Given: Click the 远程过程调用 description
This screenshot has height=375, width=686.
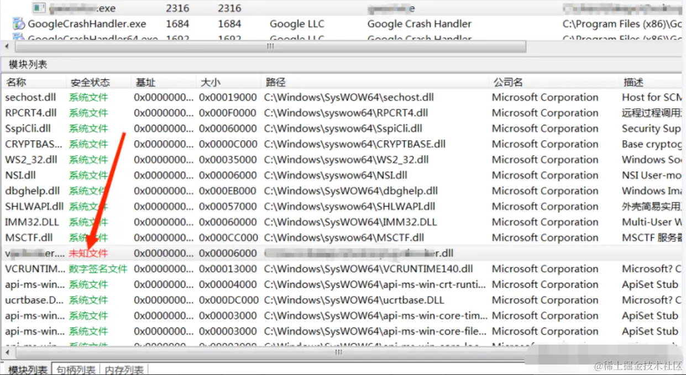Looking at the screenshot, I should tap(652, 113).
